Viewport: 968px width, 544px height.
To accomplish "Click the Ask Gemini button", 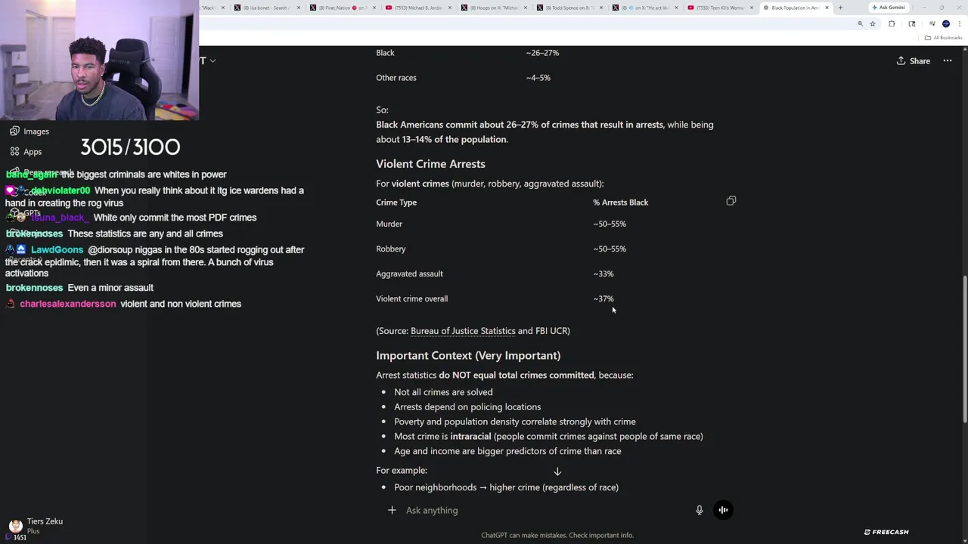I will [888, 8].
